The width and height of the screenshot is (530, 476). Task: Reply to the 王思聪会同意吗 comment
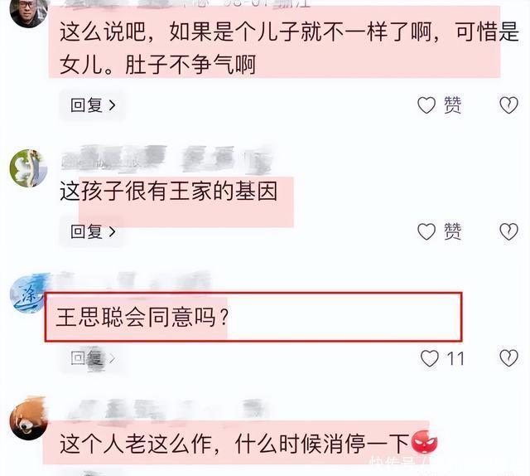tap(93, 358)
